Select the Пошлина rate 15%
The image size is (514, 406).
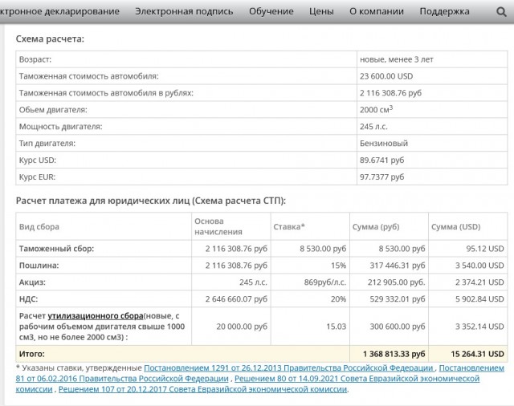(338, 266)
